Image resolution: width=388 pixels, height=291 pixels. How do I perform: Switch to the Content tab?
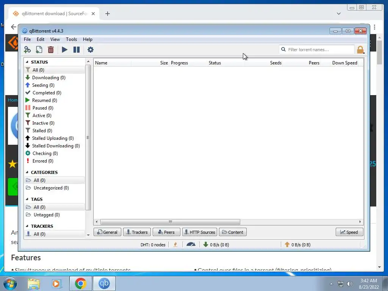coord(233,232)
